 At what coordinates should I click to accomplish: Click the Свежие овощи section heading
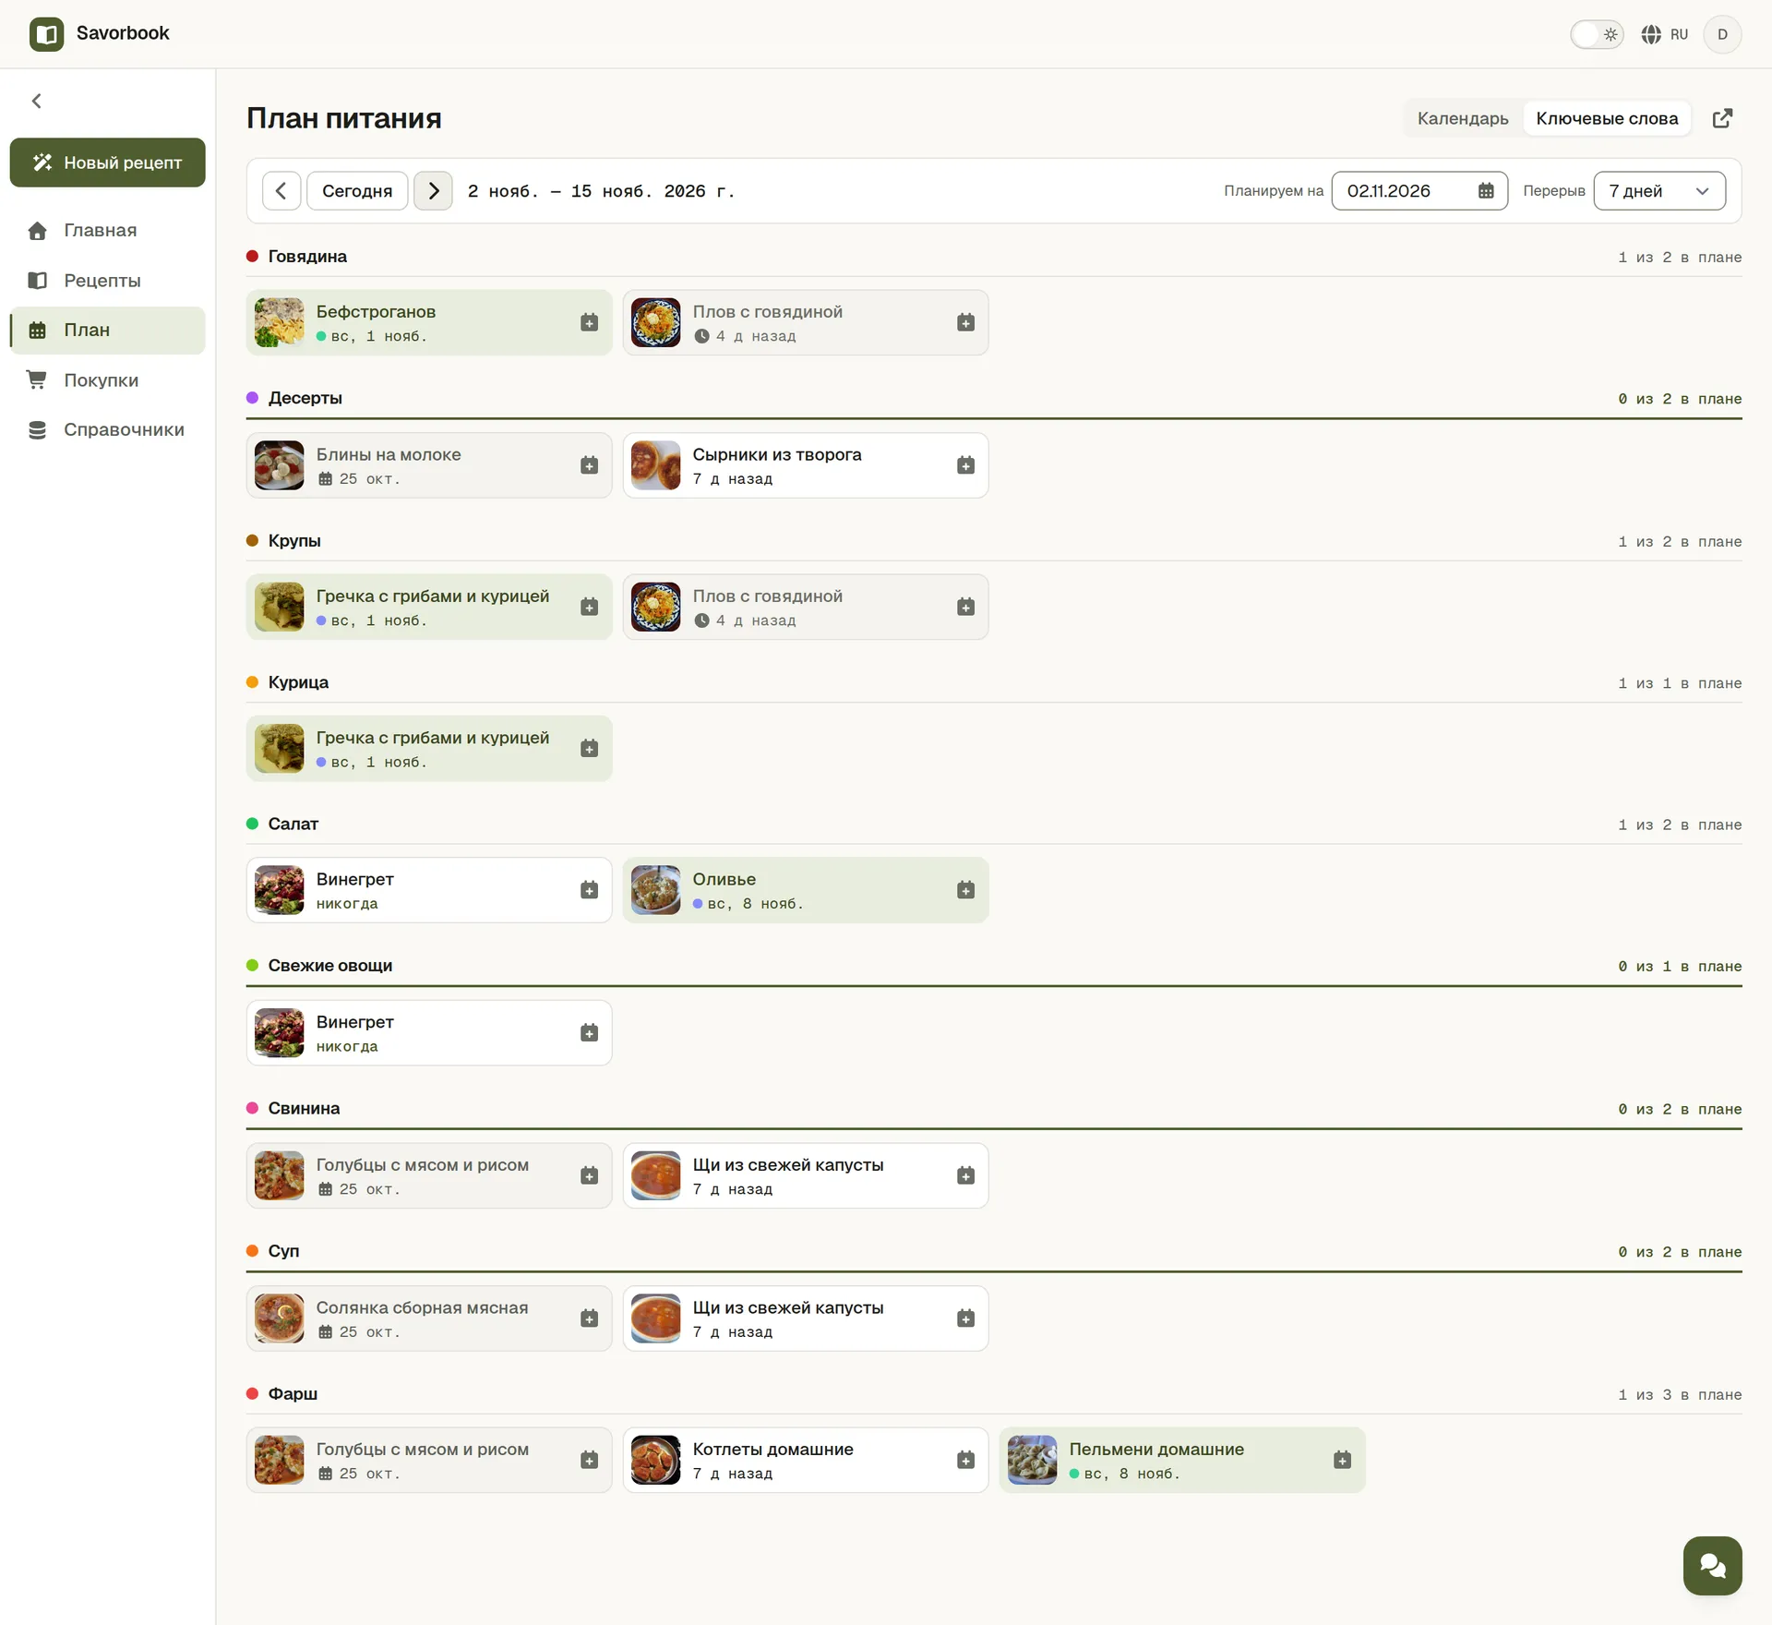[330, 966]
